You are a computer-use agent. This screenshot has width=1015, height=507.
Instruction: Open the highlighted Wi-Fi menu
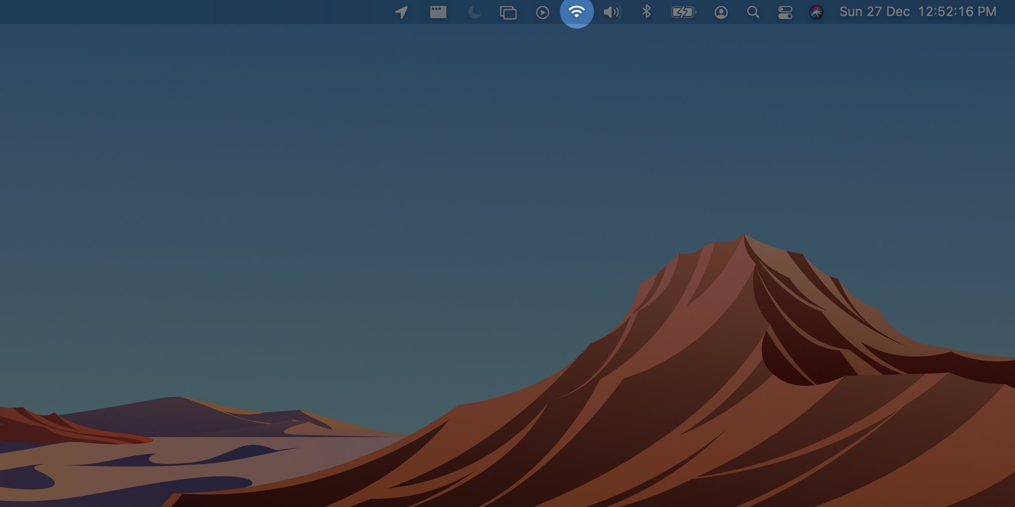577,12
